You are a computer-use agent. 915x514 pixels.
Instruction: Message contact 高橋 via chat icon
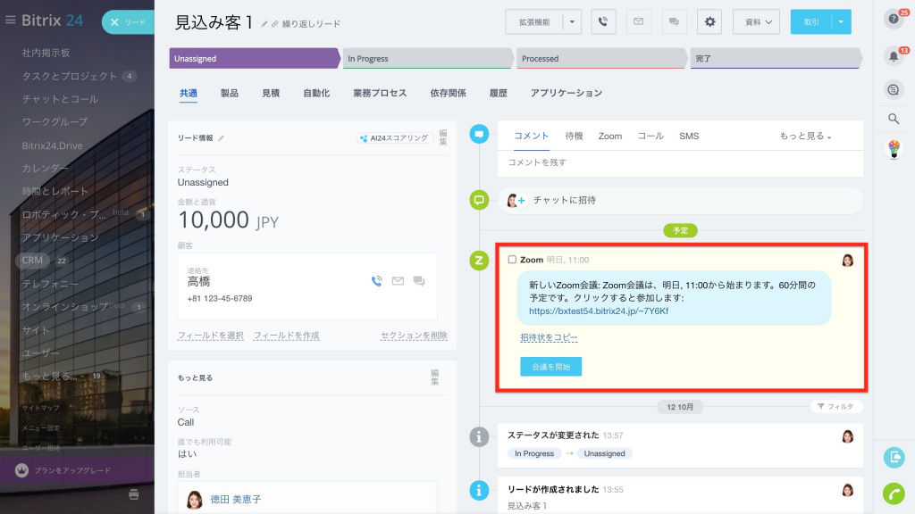coord(419,281)
